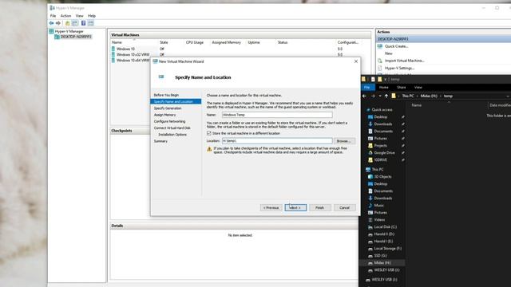
Task: Go to the Before You Begin wizard step
Action: tap(166, 95)
